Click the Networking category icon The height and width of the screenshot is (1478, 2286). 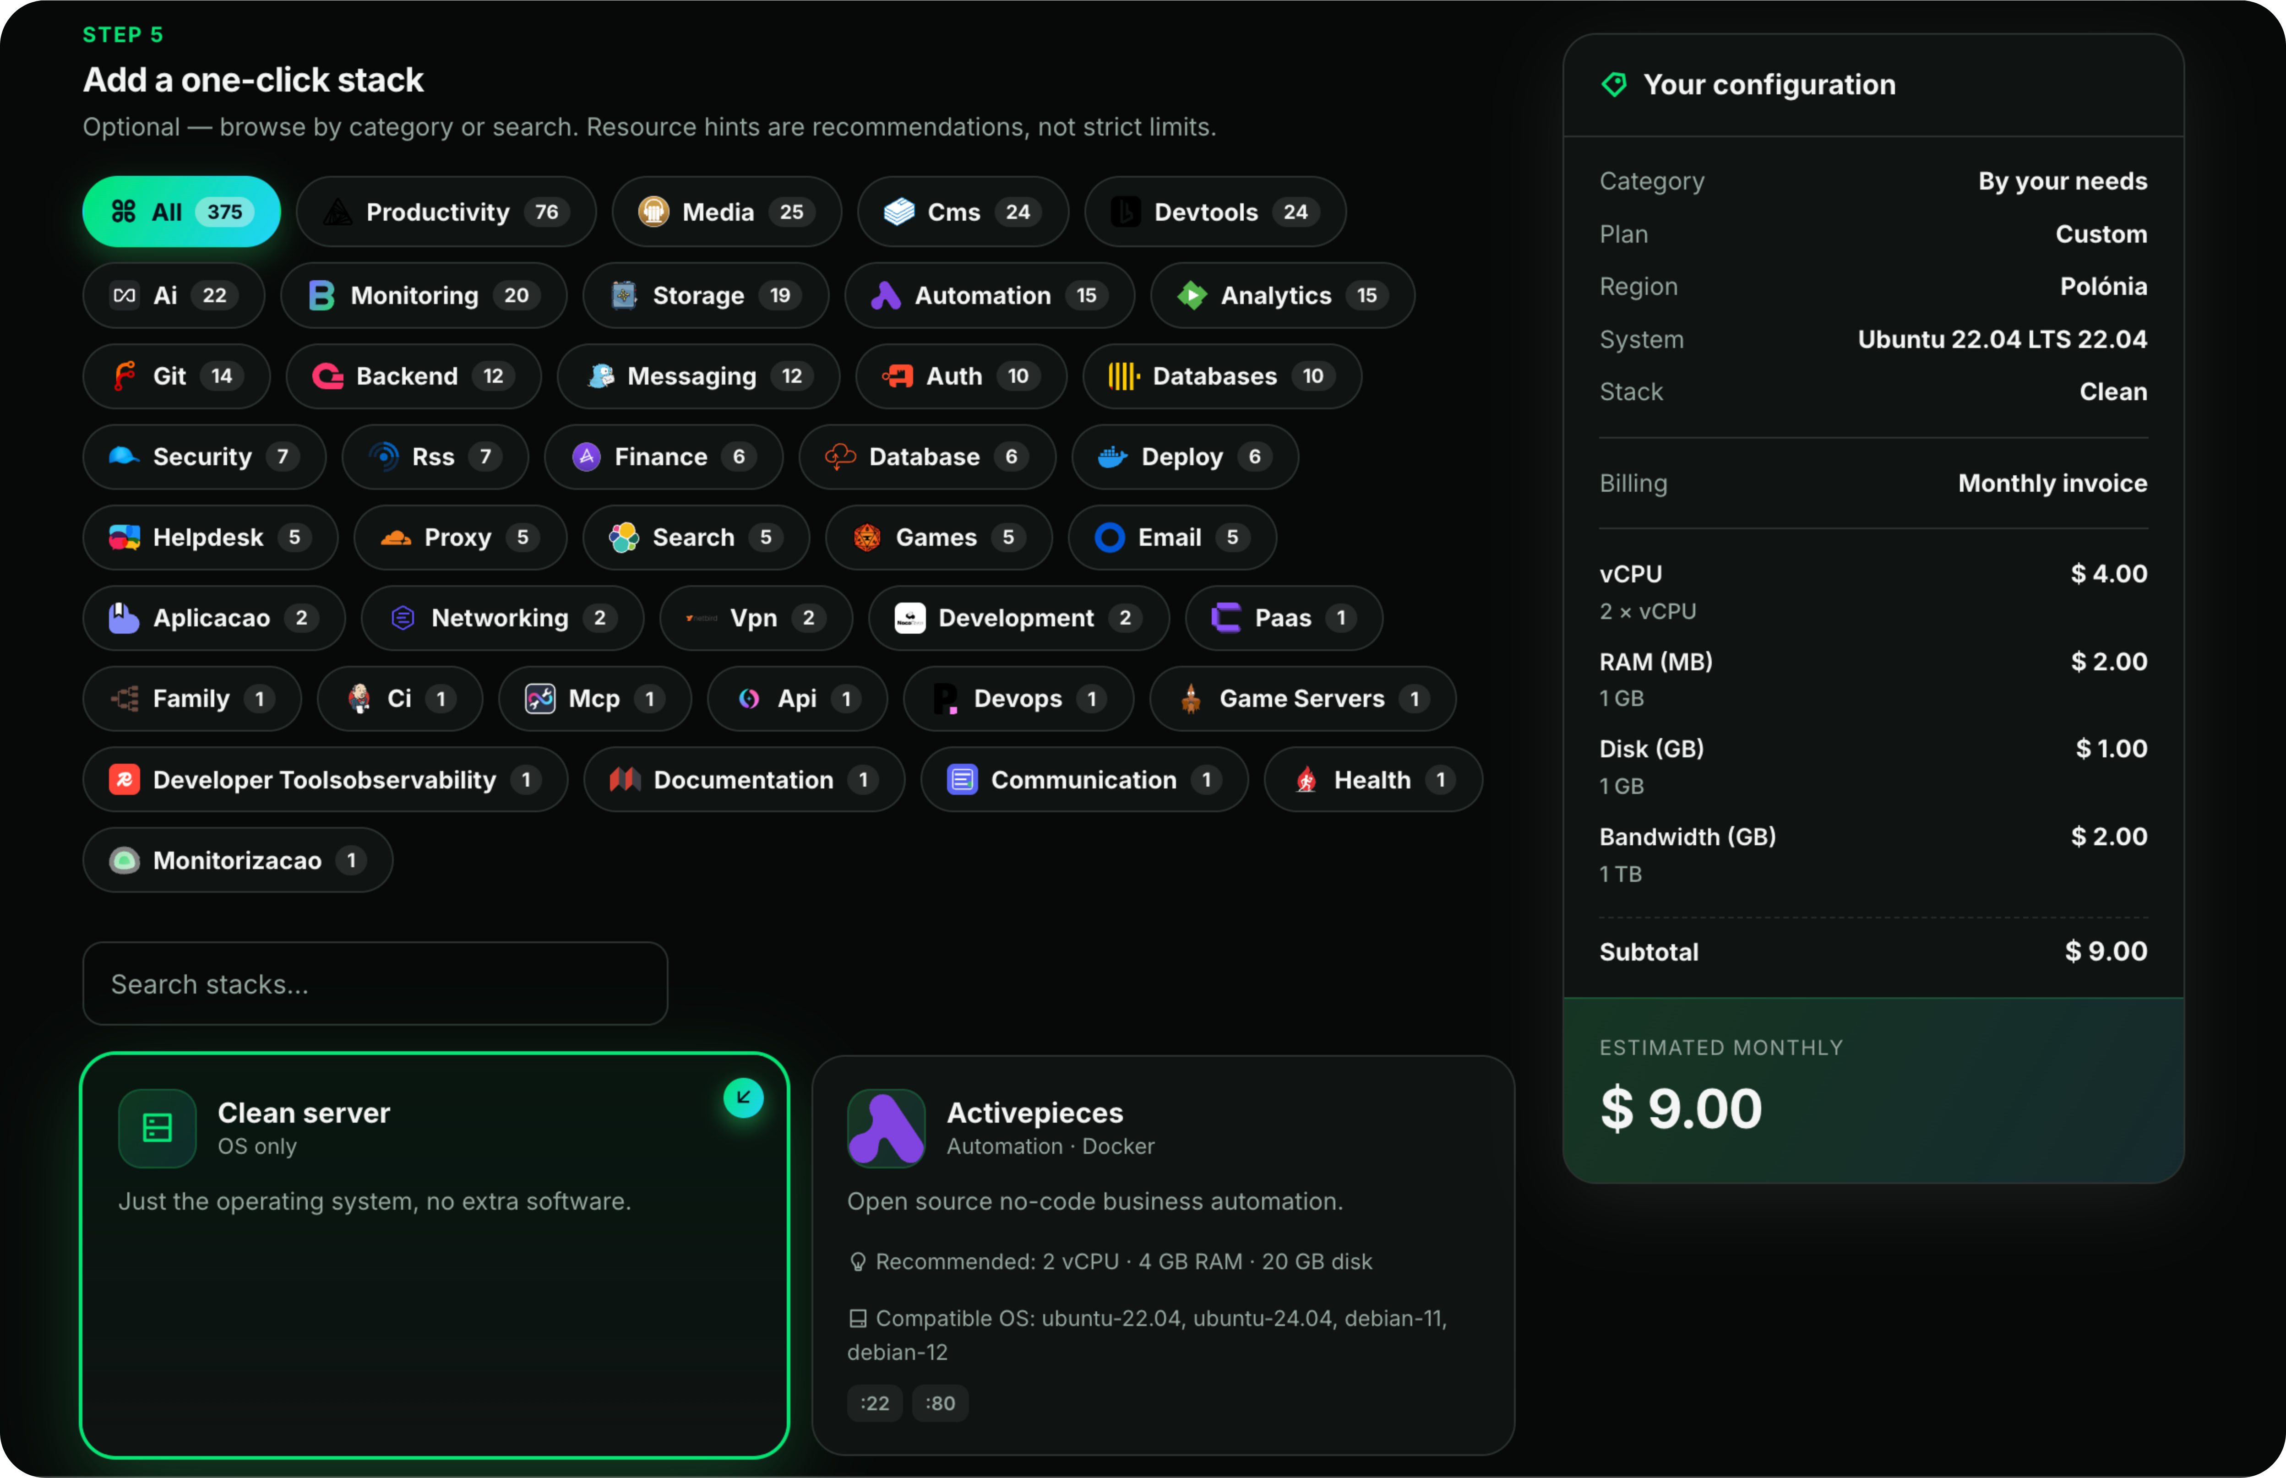[403, 618]
